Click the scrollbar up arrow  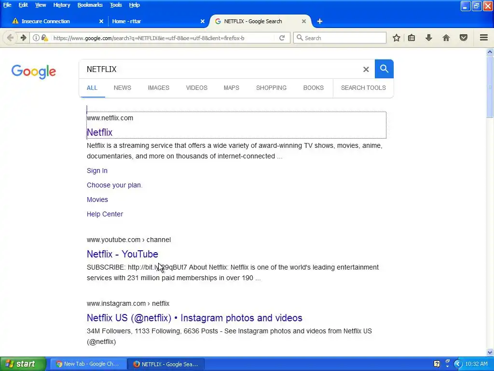[490, 52]
